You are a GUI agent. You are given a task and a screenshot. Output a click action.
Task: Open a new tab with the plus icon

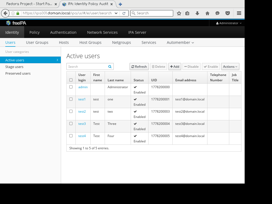[x=120, y=4]
